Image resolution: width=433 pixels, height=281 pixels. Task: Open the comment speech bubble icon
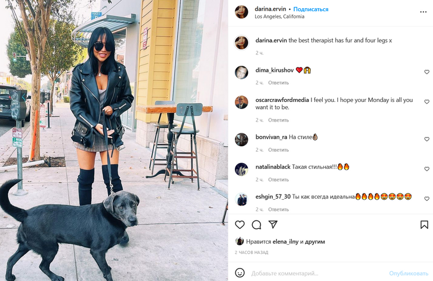tap(256, 225)
